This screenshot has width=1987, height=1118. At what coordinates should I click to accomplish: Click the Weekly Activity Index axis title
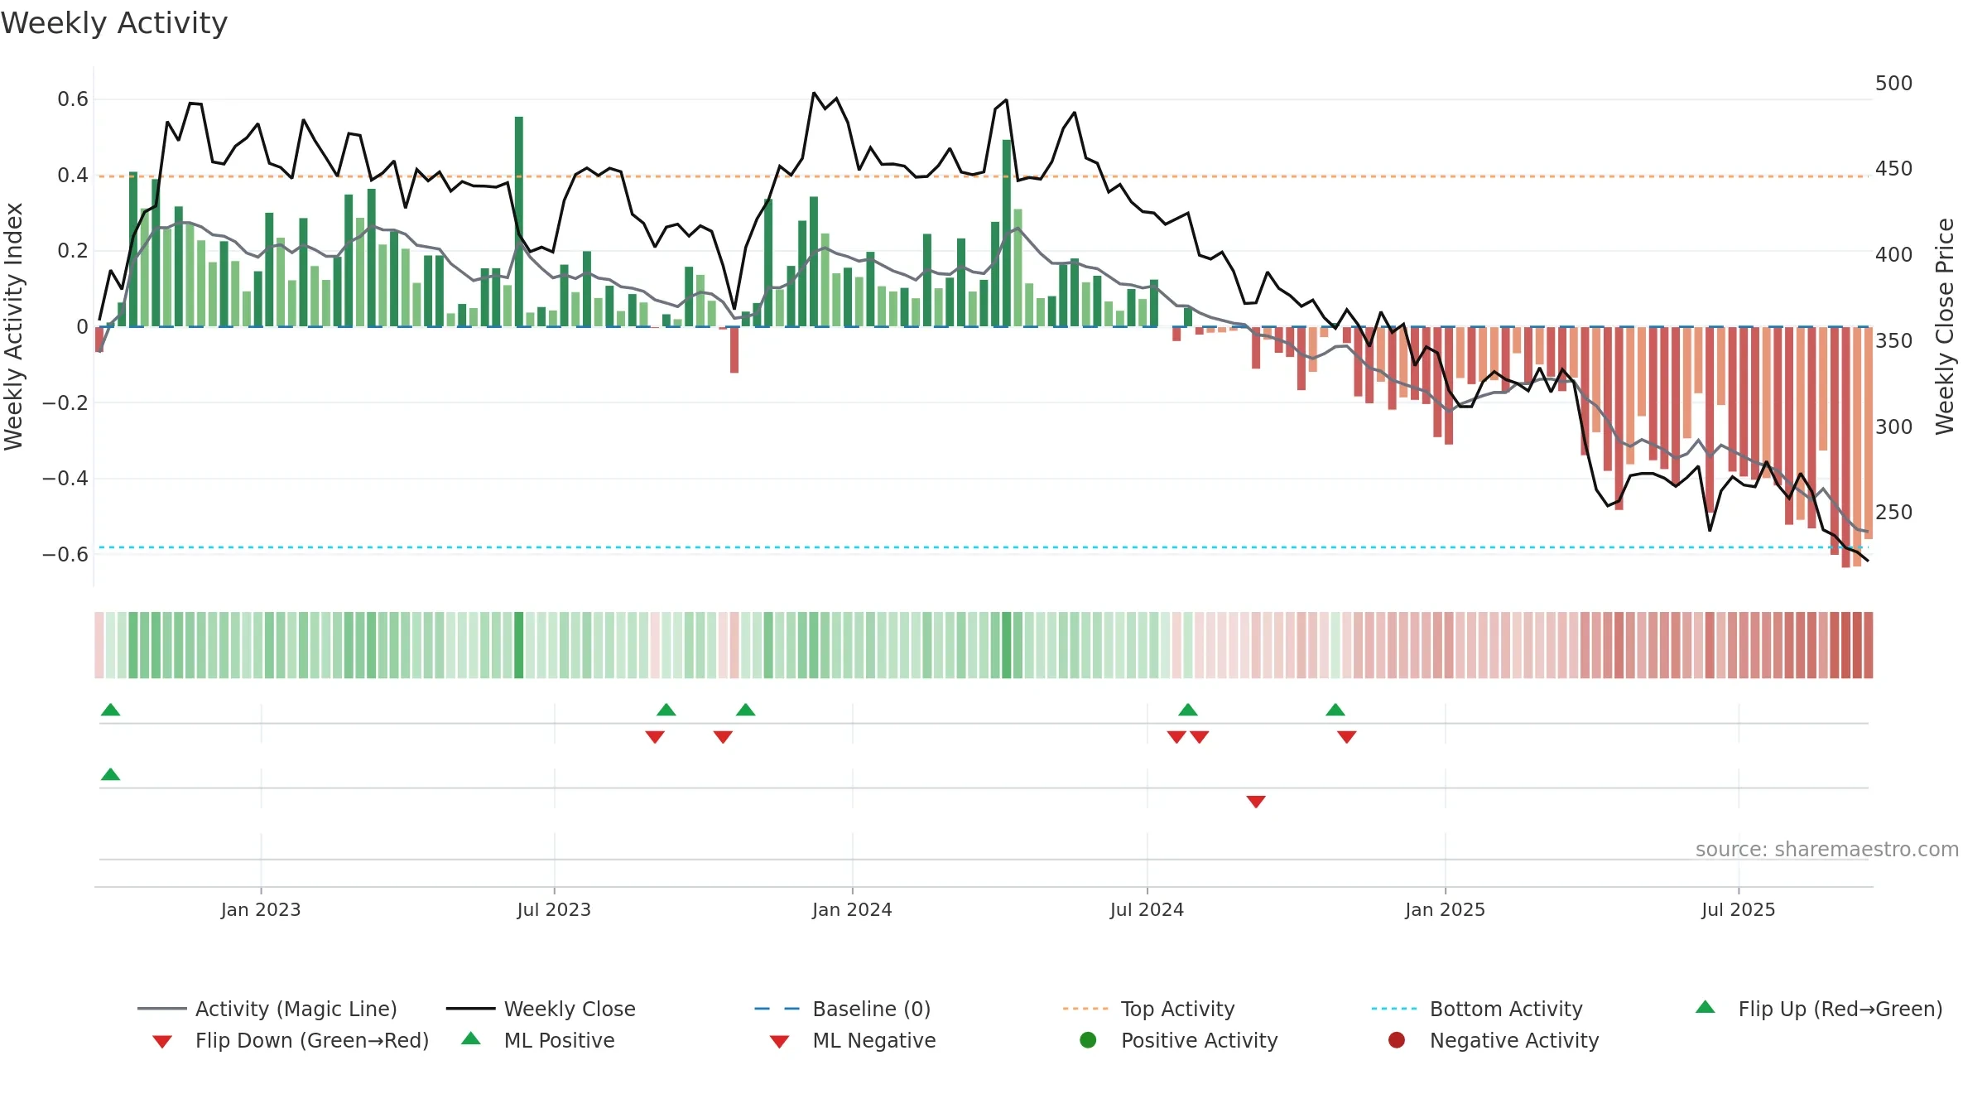[x=14, y=326]
